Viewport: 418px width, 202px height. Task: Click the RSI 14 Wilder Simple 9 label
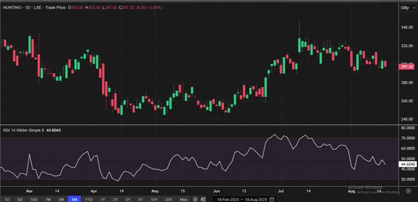(x=23, y=131)
